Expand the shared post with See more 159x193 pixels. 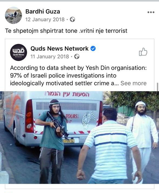point(134,83)
